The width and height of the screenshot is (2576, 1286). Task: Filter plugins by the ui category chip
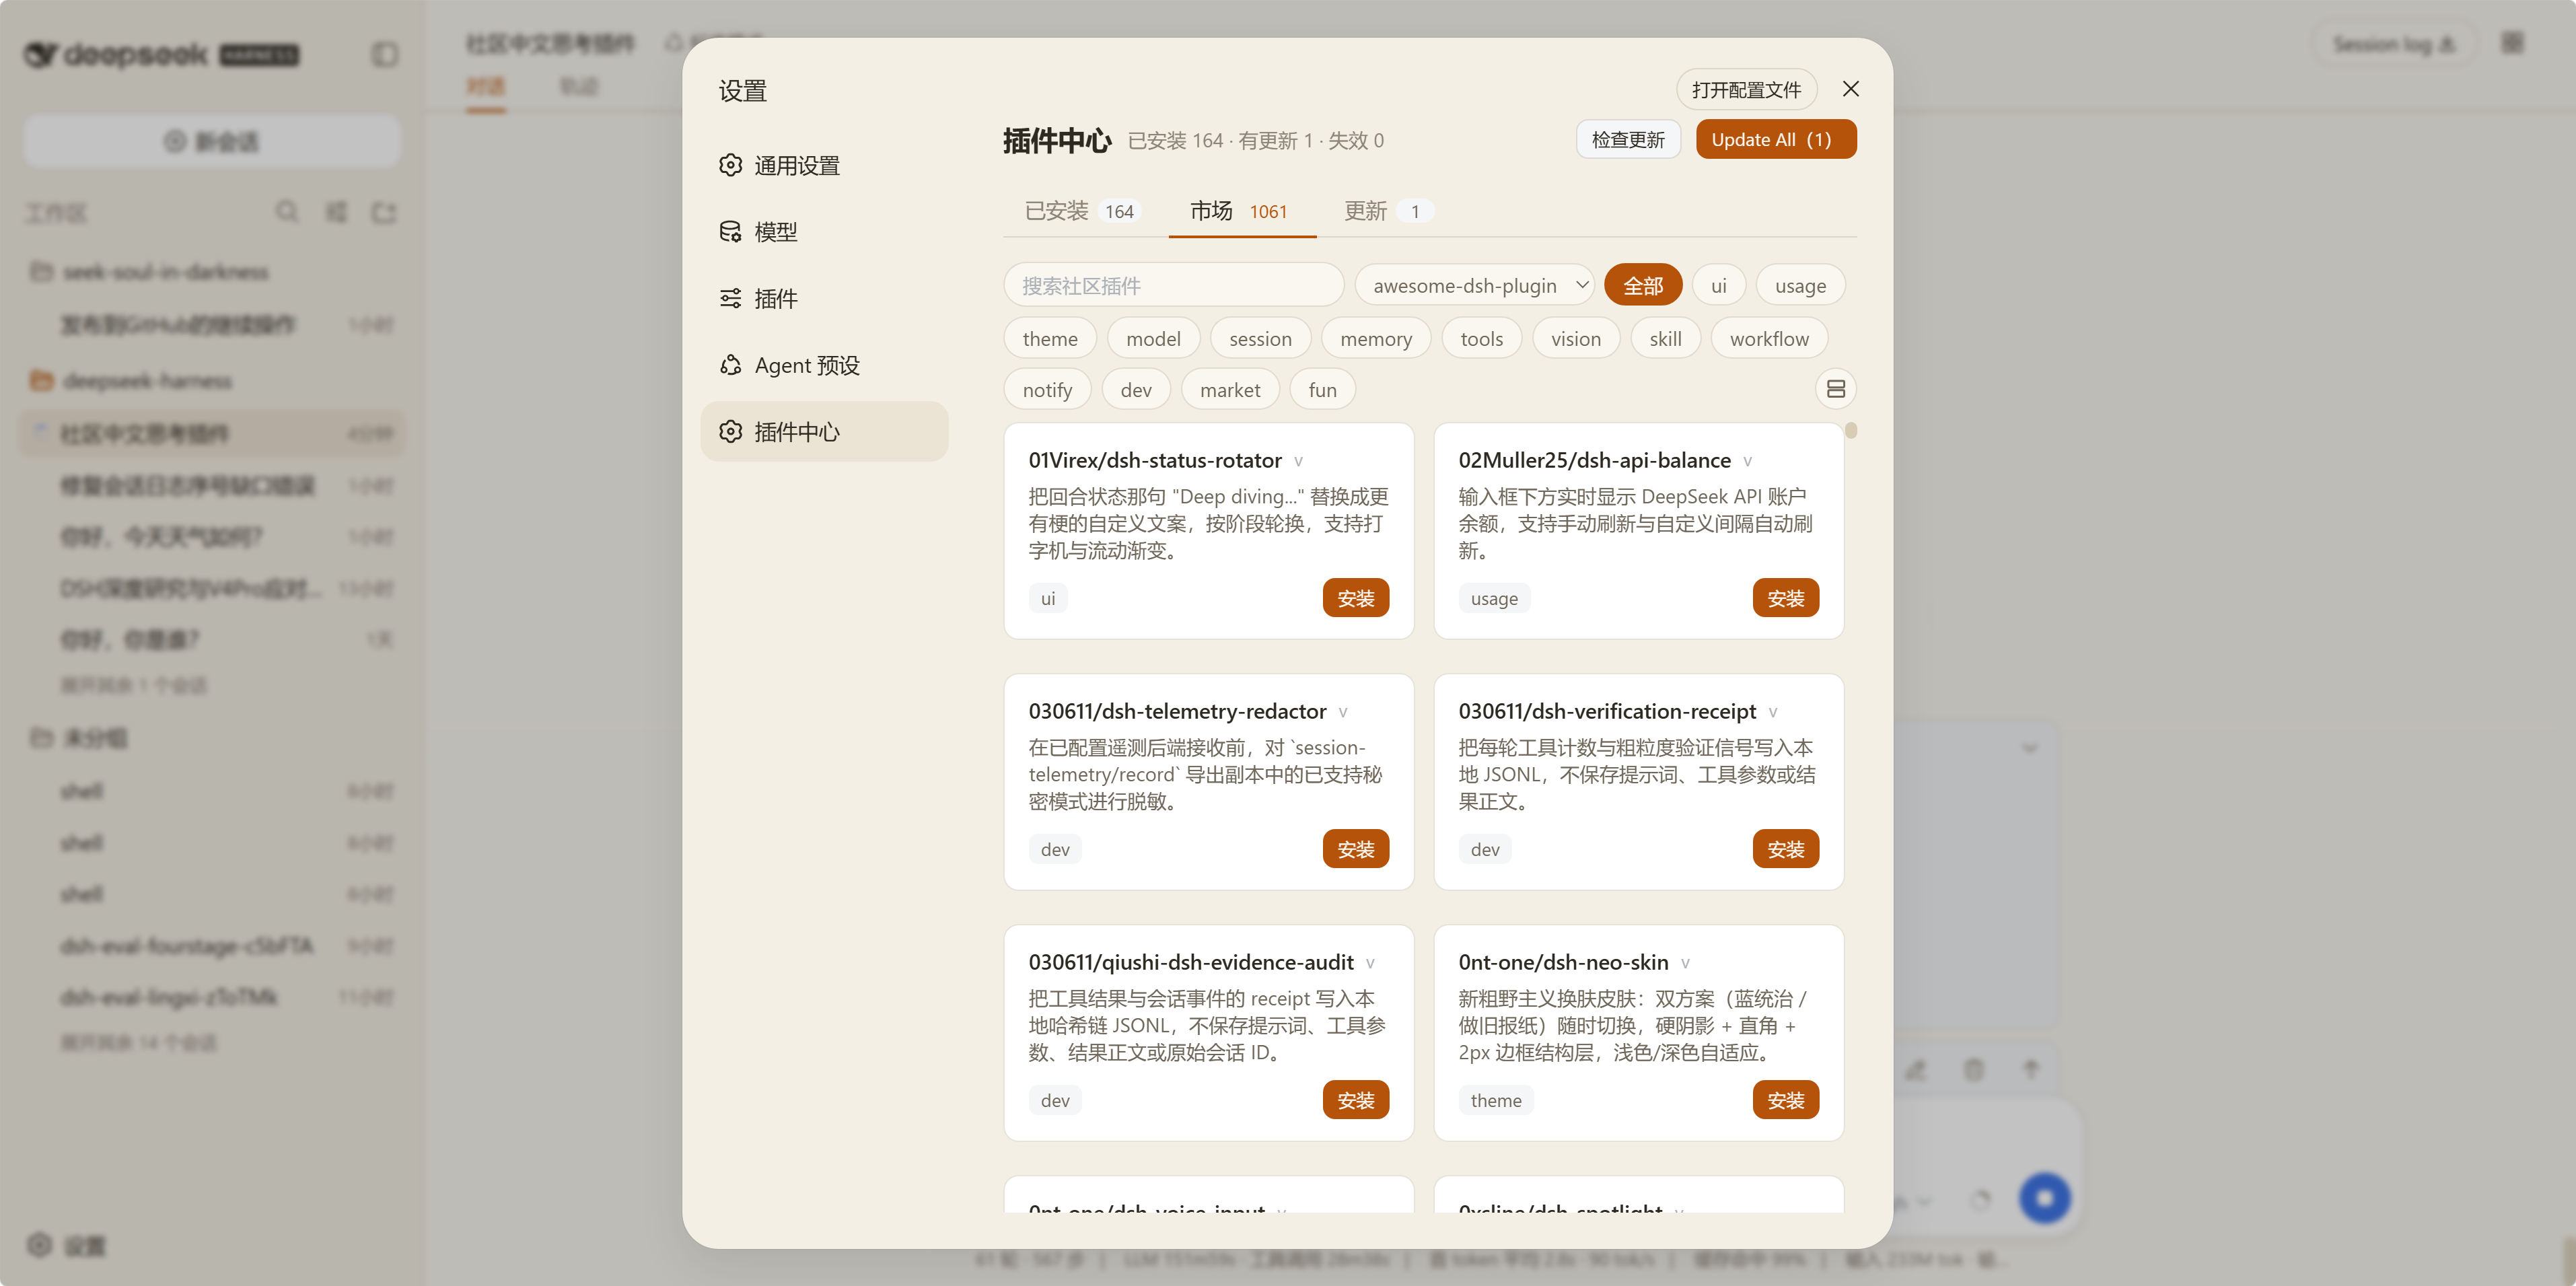(x=1718, y=286)
